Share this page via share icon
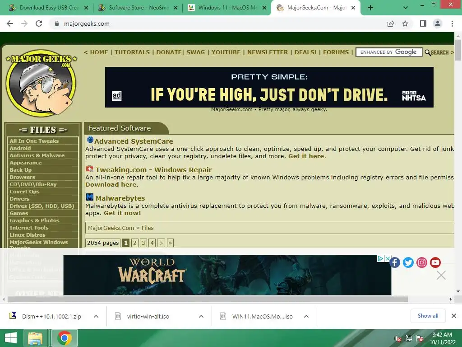 [391, 23]
